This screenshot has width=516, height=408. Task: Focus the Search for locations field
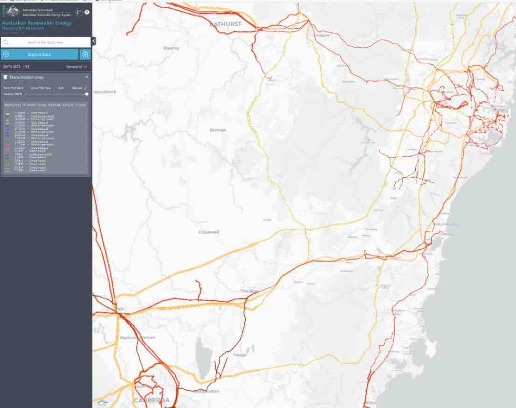(45, 43)
